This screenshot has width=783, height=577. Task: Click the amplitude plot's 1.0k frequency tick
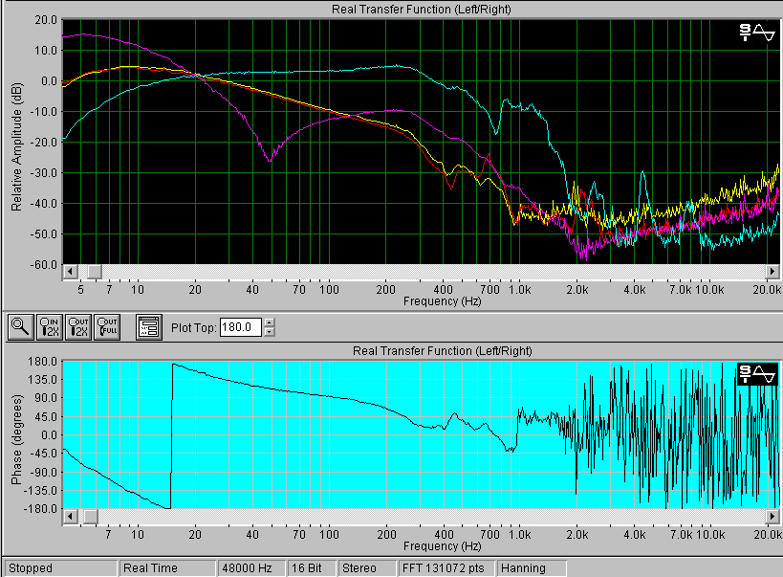[520, 290]
